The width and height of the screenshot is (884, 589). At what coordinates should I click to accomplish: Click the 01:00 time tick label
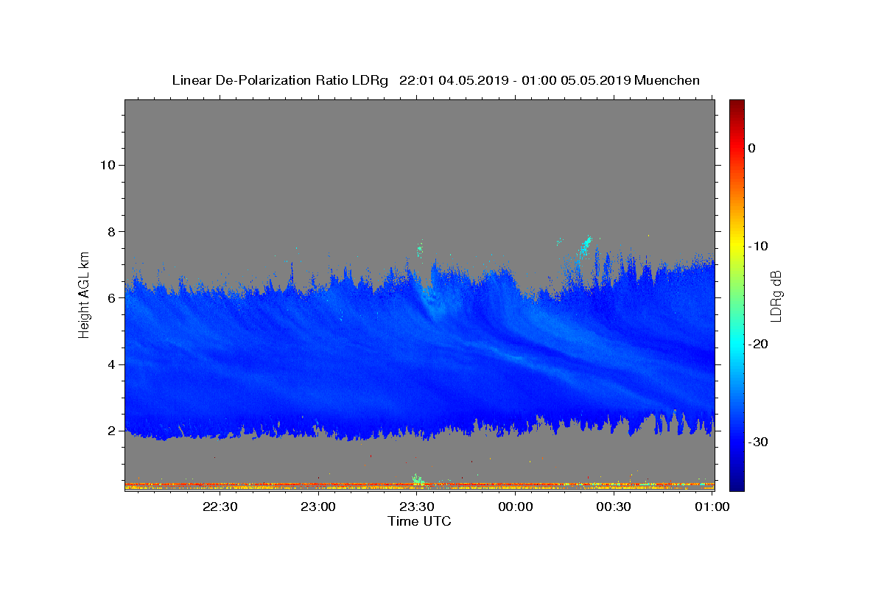tap(712, 507)
